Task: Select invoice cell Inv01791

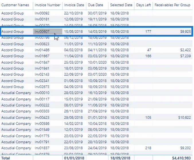Action: [42, 142]
